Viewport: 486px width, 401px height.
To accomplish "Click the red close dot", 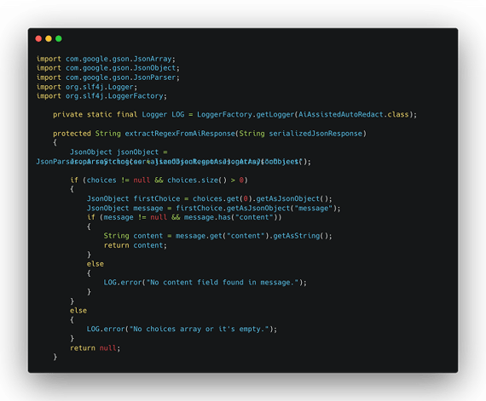I will click(x=38, y=38).
